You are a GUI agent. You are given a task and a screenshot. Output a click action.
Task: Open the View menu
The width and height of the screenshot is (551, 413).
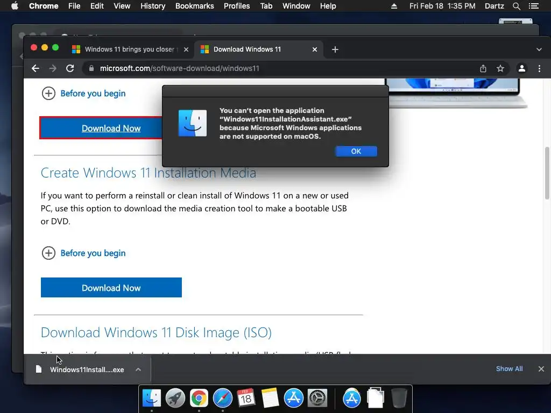[x=122, y=6]
